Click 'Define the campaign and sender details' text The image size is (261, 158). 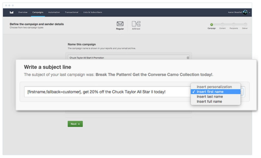coord(37,24)
